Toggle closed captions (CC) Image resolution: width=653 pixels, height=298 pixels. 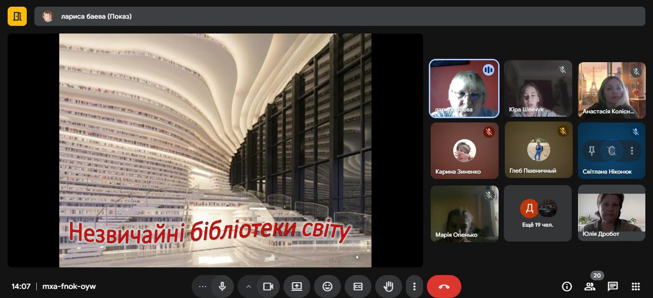click(x=358, y=287)
